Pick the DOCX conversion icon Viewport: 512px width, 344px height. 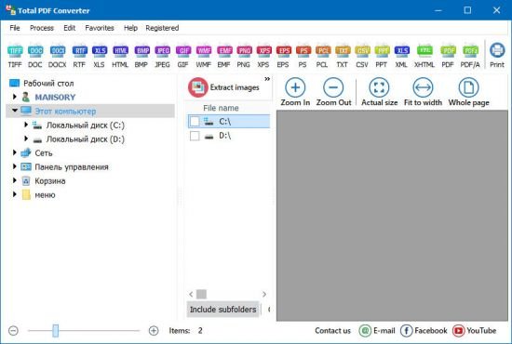(57, 56)
